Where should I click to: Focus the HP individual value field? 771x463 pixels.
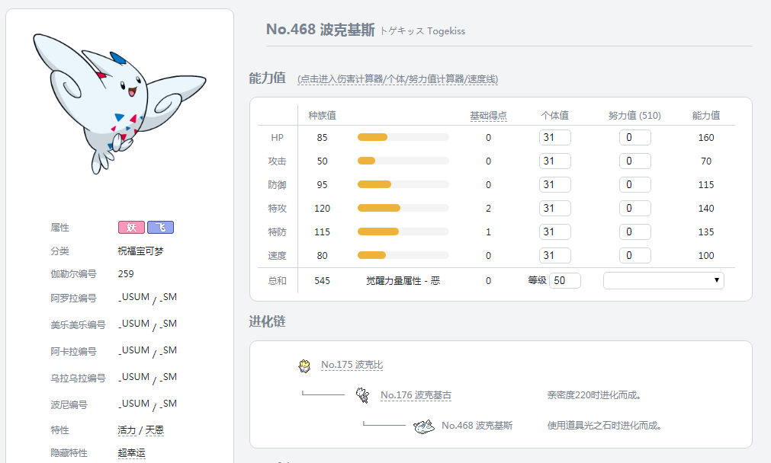(555, 138)
